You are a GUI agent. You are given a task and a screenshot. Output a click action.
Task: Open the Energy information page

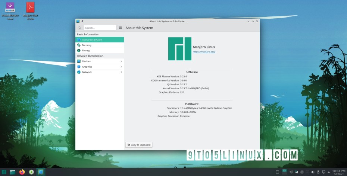(x=100, y=51)
